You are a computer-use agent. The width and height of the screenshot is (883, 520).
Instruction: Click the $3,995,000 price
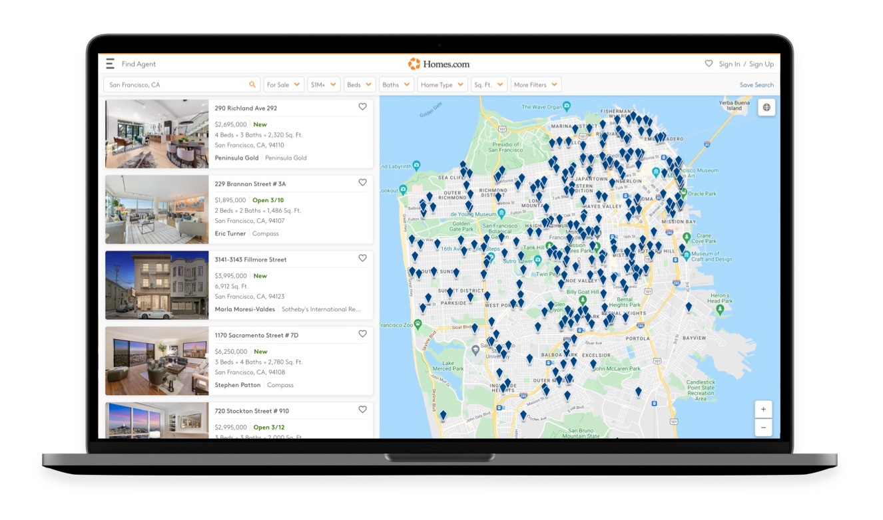pos(231,276)
